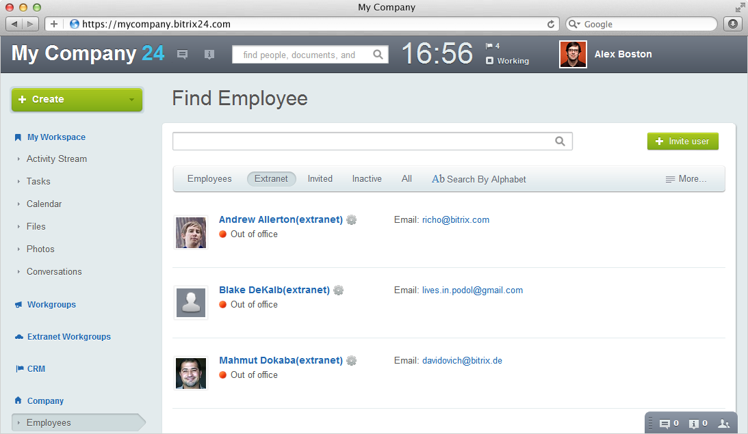Click the Company house icon
748x434 pixels.
pyautogui.click(x=18, y=401)
